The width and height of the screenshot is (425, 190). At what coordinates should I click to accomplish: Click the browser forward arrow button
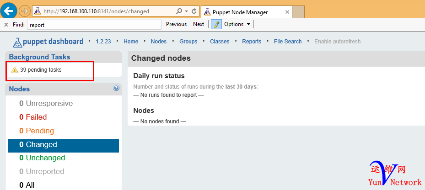tap(25, 11)
